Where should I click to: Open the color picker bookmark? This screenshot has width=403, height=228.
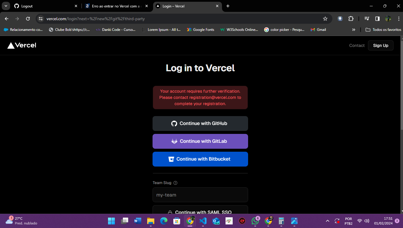(x=284, y=30)
